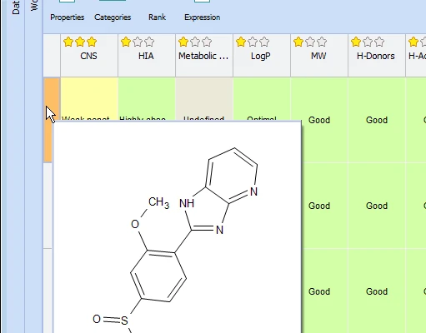Set H-Donors importance to third star
The image size is (426, 333).
pyautogui.click(x=379, y=42)
